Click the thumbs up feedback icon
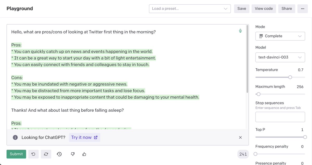 point(84,154)
